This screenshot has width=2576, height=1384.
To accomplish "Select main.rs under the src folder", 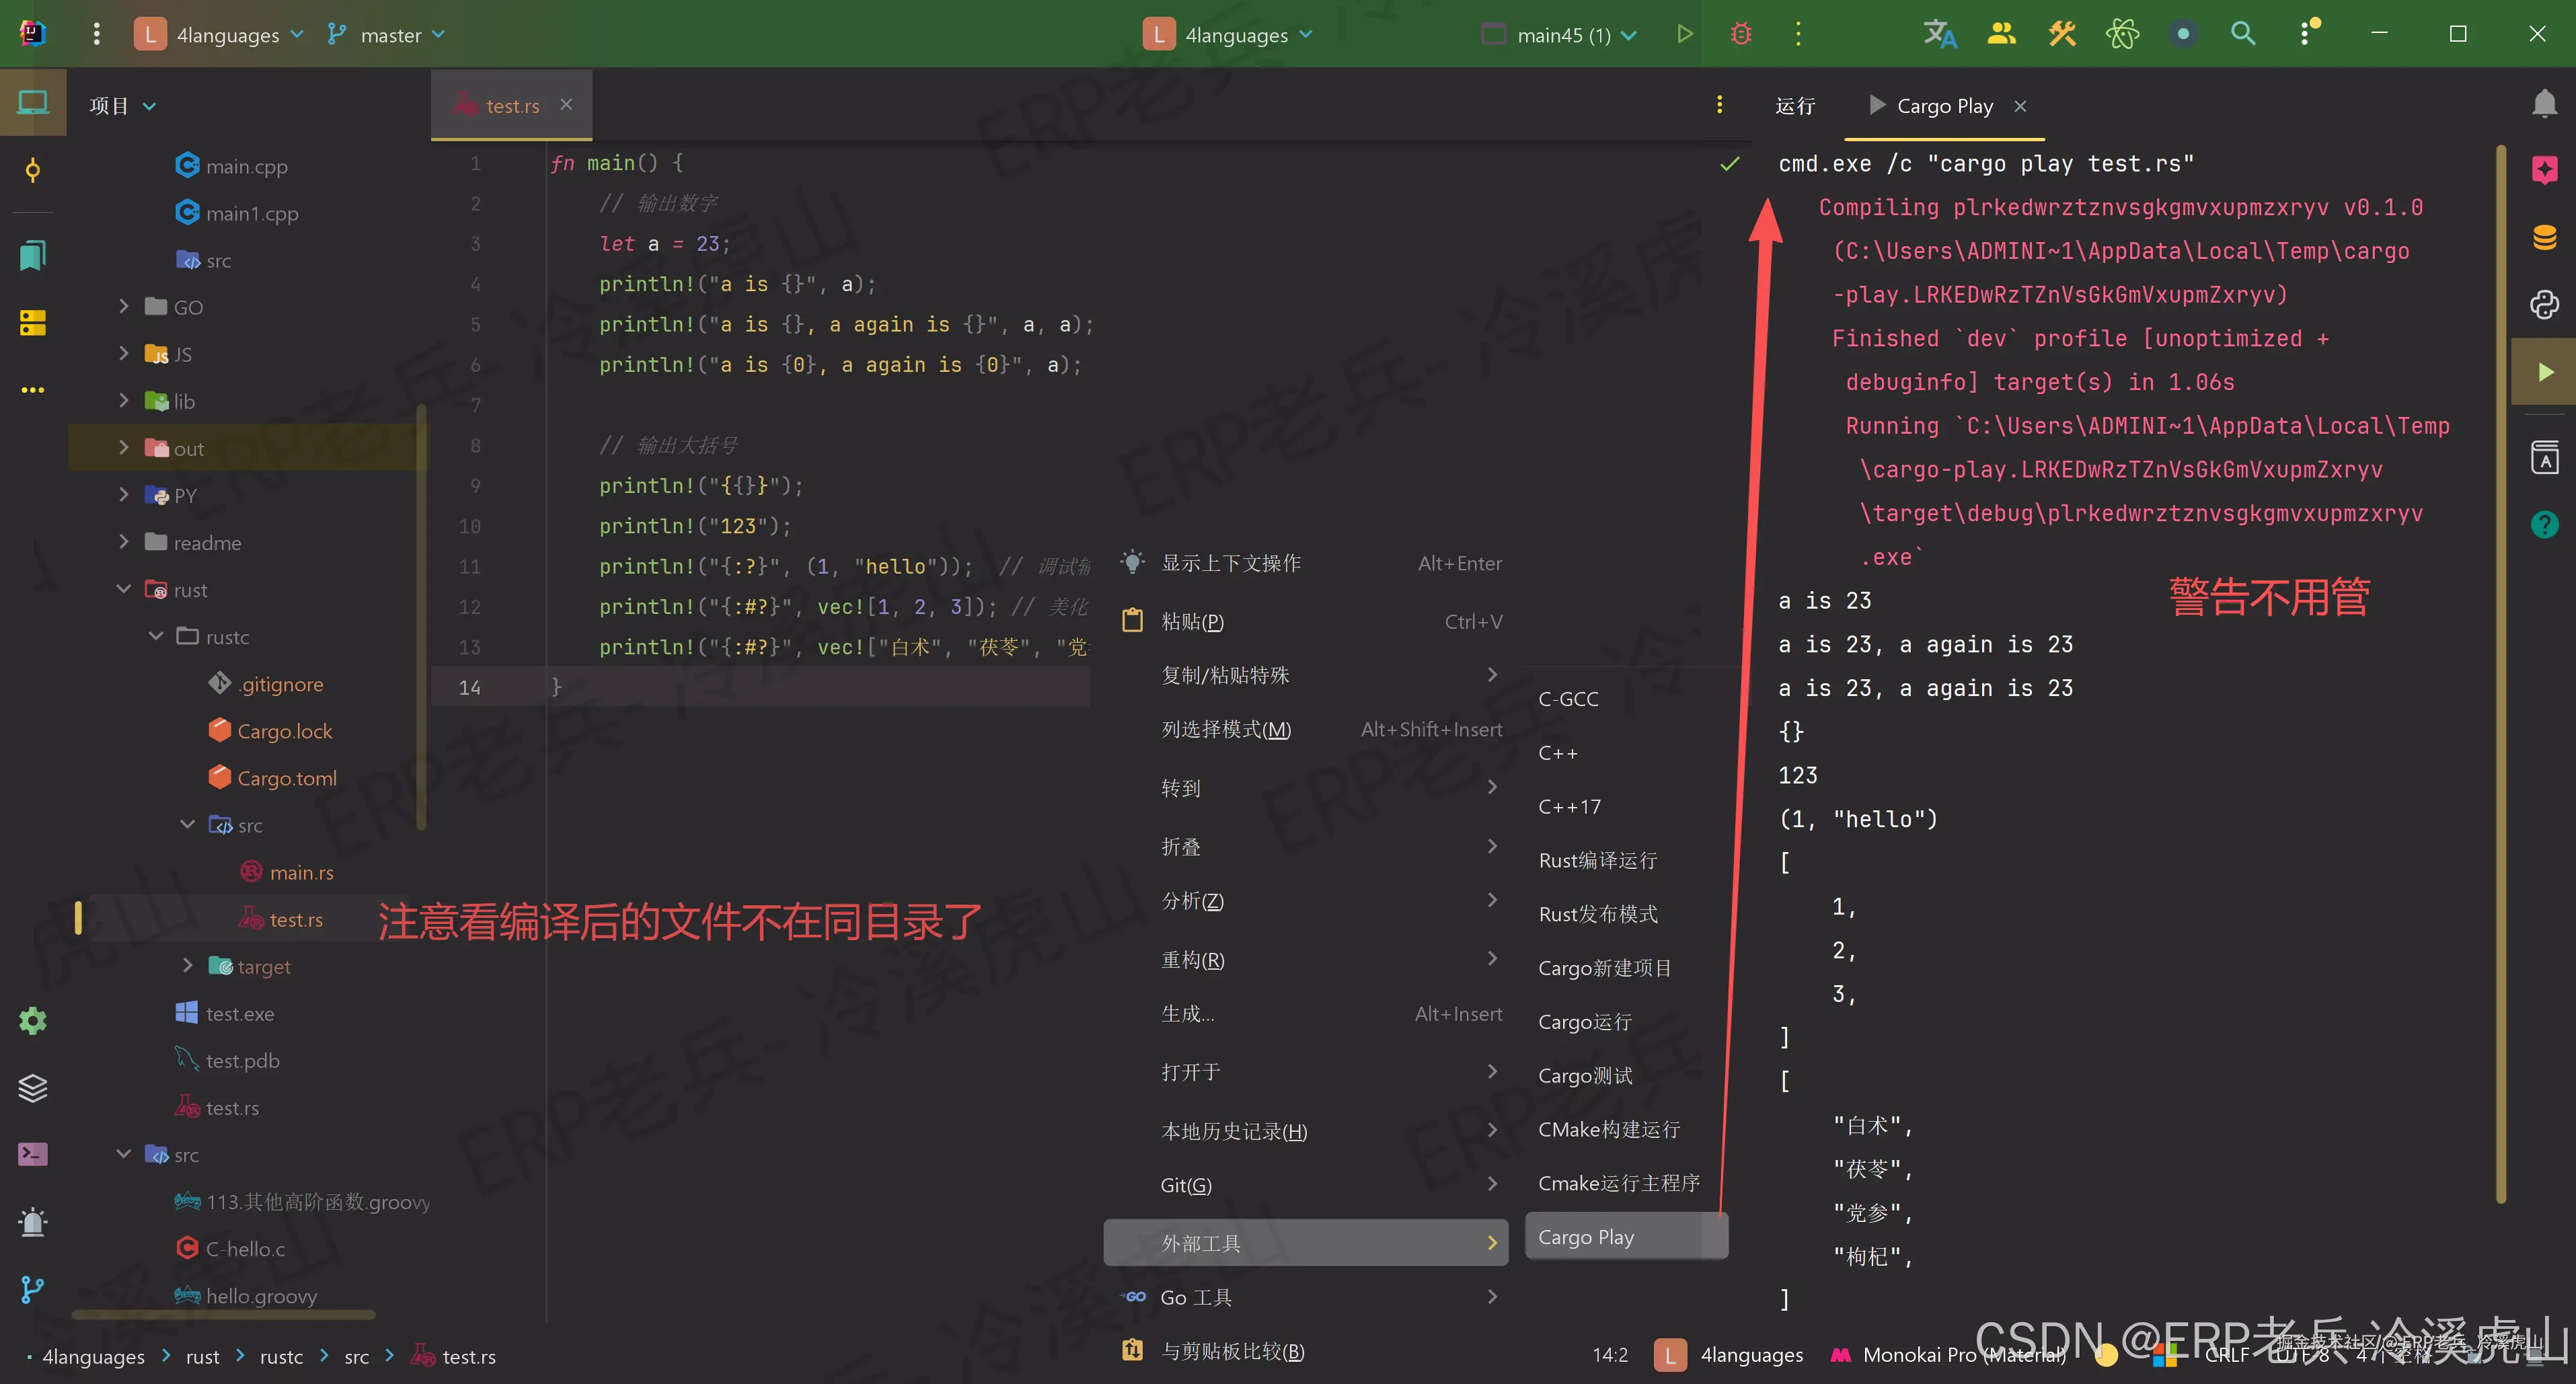I will pos(301,872).
